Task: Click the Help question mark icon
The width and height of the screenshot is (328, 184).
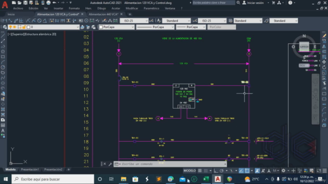Action: [x=290, y=3]
